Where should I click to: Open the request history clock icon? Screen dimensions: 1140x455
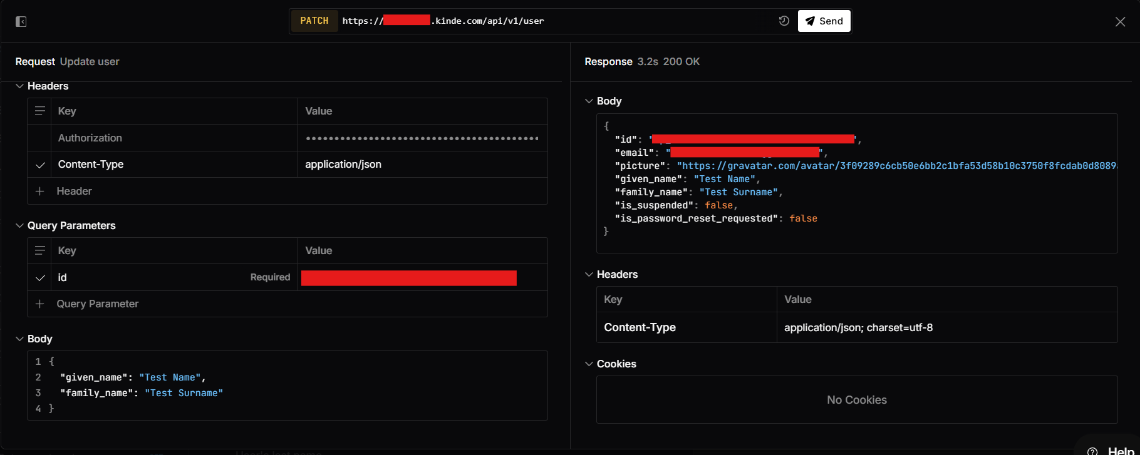click(x=784, y=21)
